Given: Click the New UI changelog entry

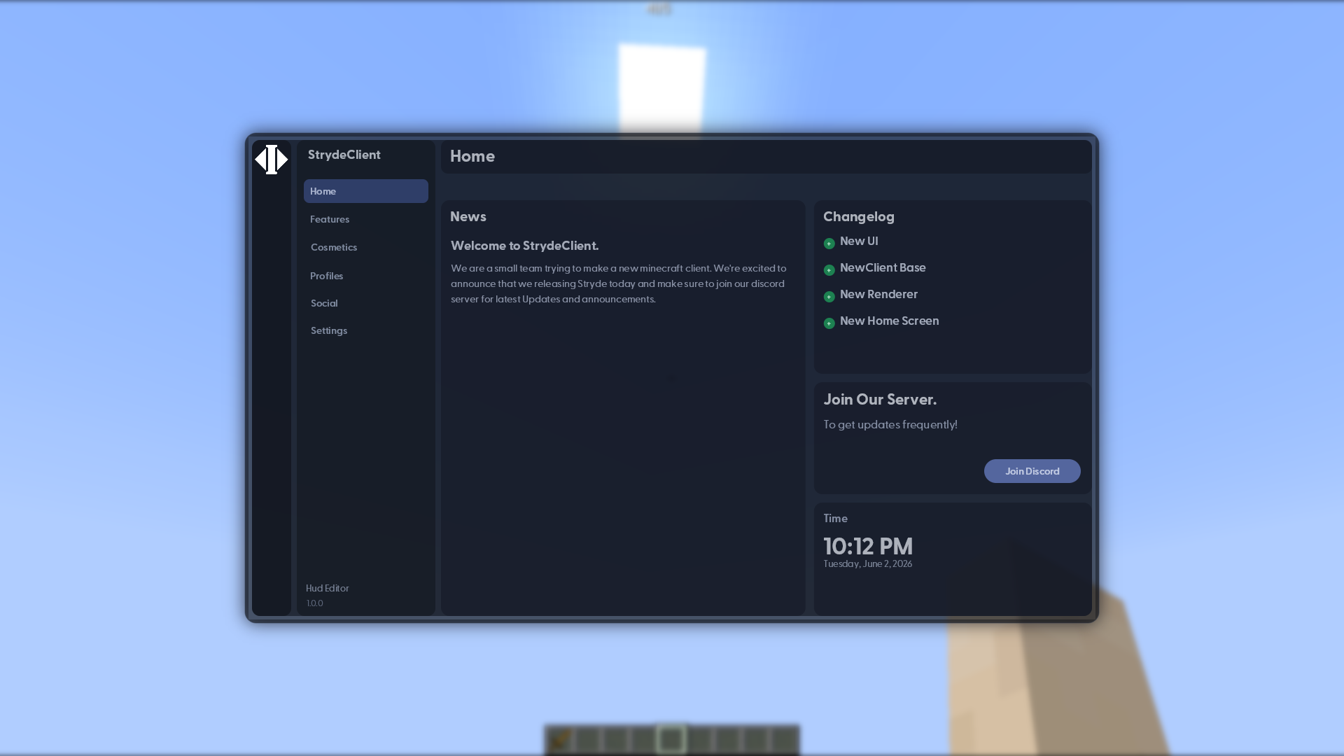Looking at the screenshot, I should (x=859, y=241).
